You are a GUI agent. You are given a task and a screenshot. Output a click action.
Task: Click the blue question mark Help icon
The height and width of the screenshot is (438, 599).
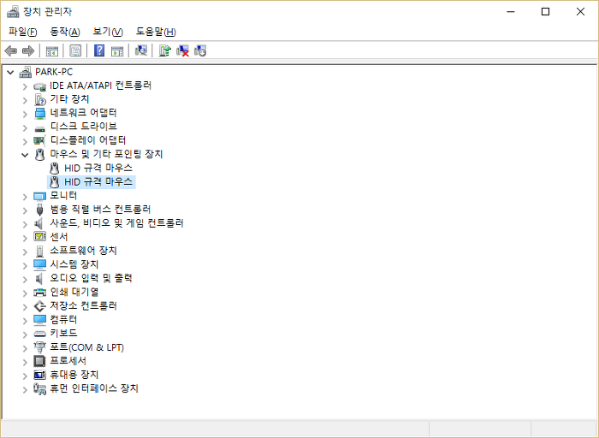pyautogui.click(x=99, y=50)
